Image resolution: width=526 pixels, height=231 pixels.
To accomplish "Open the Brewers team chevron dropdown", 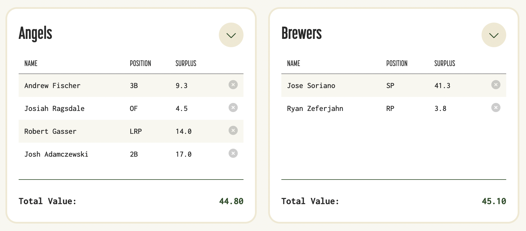I will pos(494,35).
